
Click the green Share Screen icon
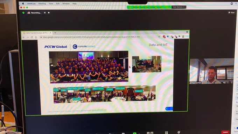click(x=135, y=133)
